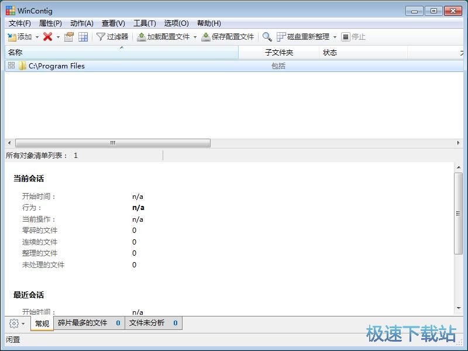The height and width of the screenshot is (351, 468).
Task: Expand 加载配置文件 dropdown arrow
Action: [x=195, y=37]
